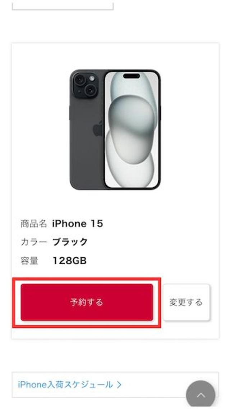This screenshot has width=230, height=409.
Task: Select the iPhone front screen wallpaper image
Action: click(132, 130)
